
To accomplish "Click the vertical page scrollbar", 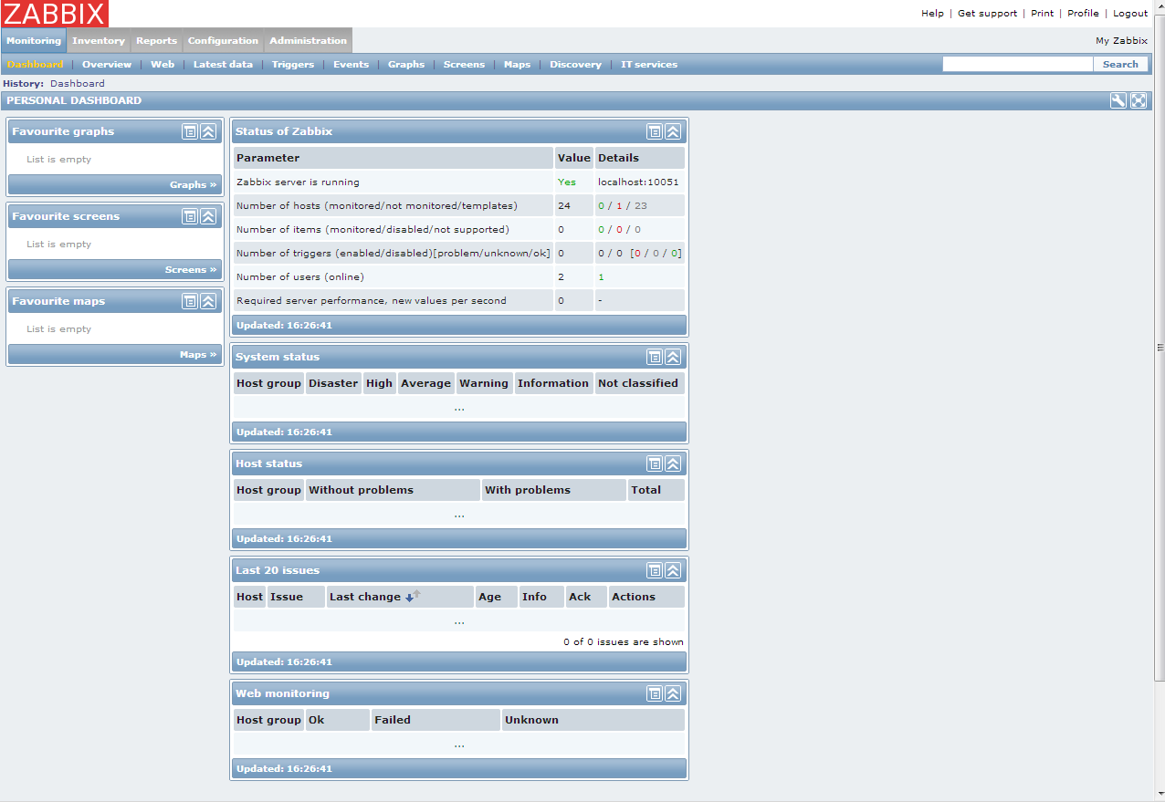I will pyautogui.click(x=1160, y=347).
